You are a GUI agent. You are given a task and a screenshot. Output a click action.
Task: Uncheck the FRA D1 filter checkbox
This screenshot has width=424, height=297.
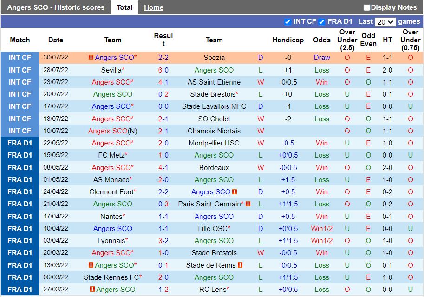click(321, 22)
